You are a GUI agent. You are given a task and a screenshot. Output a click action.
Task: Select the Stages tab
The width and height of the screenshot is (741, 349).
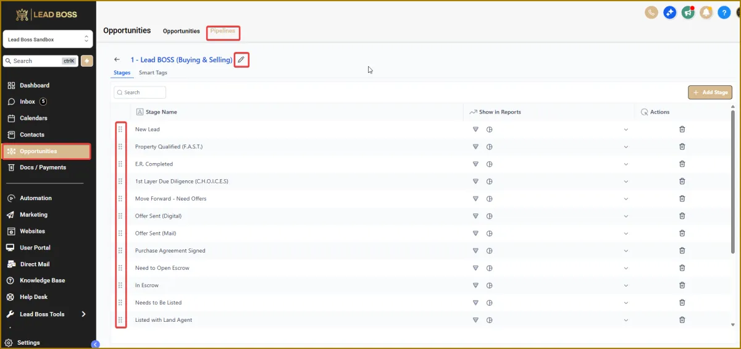pyautogui.click(x=122, y=72)
